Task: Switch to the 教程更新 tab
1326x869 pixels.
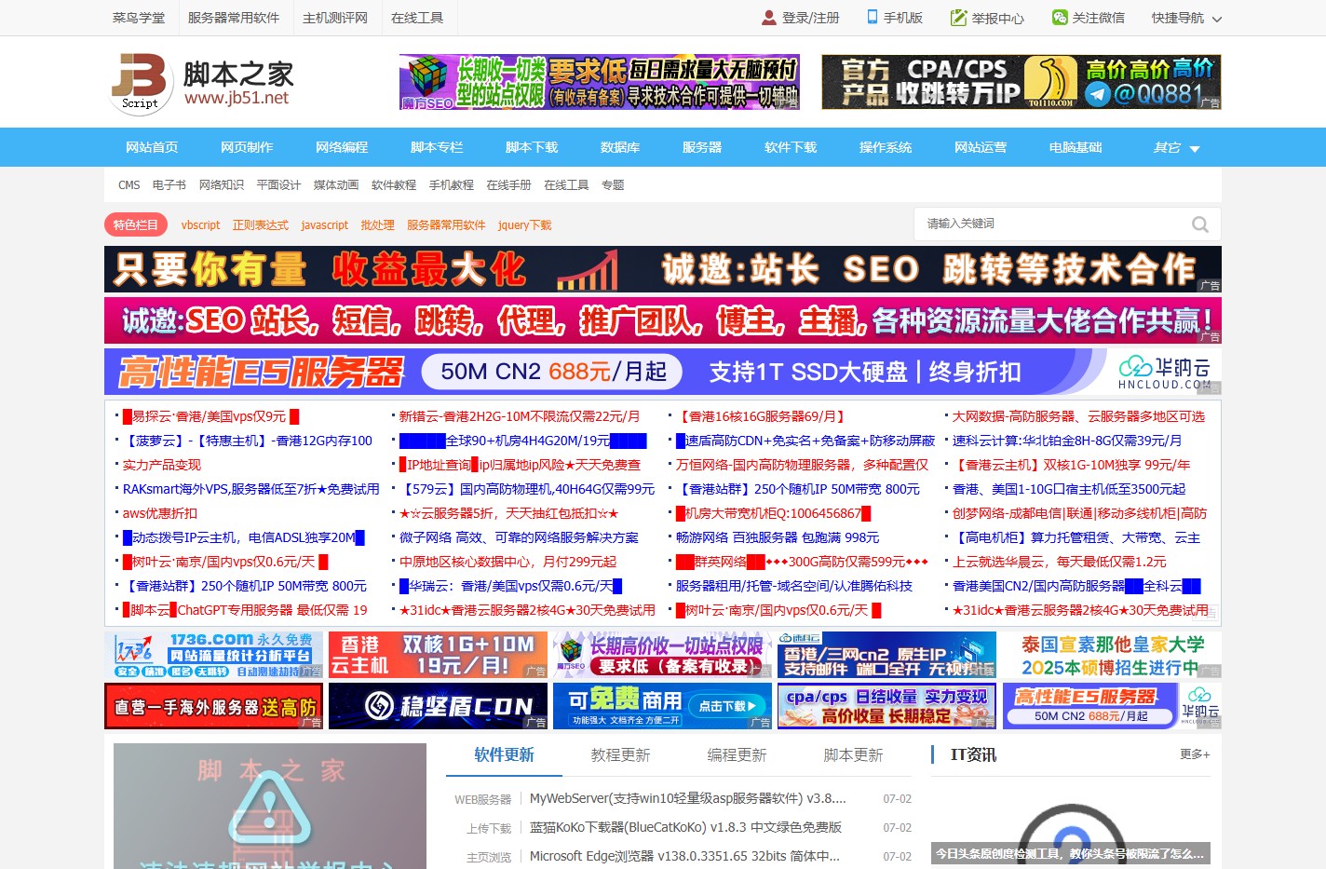Action: pyautogui.click(x=620, y=755)
